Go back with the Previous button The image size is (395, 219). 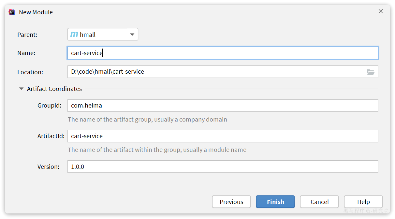pyautogui.click(x=231, y=202)
